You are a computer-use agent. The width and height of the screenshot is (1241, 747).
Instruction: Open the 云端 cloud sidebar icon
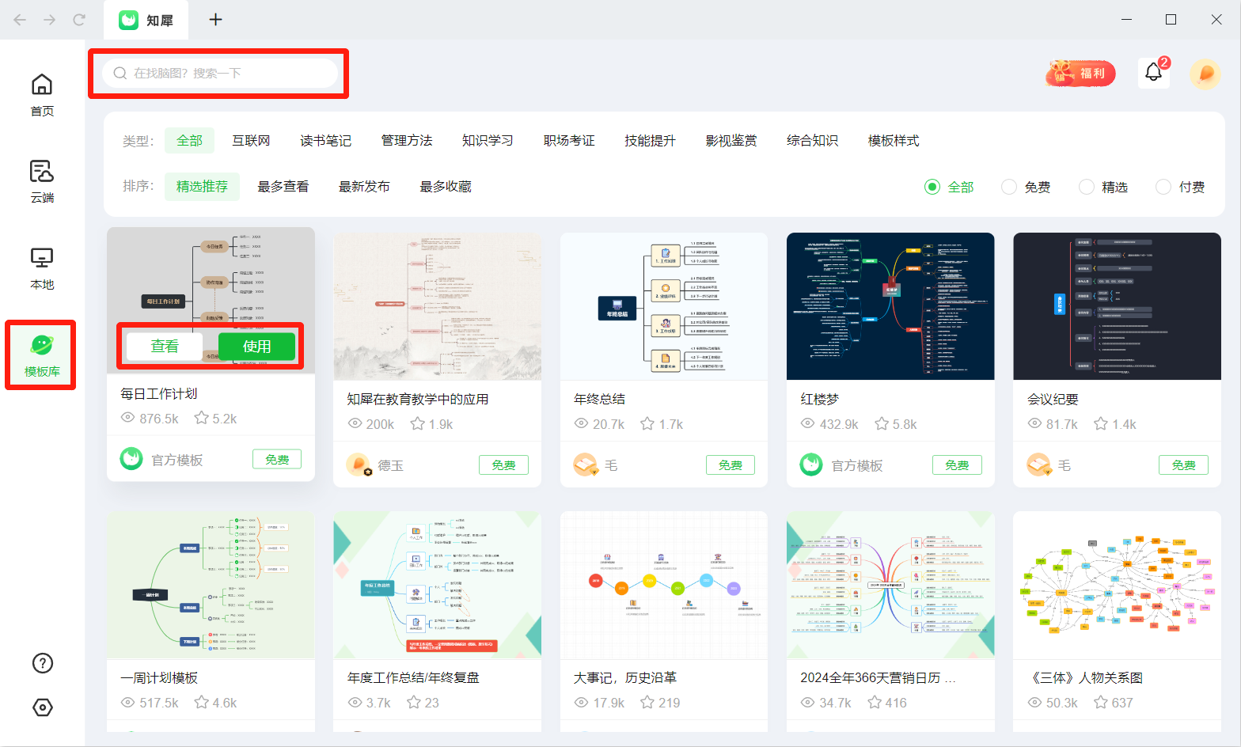tap(42, 171)
